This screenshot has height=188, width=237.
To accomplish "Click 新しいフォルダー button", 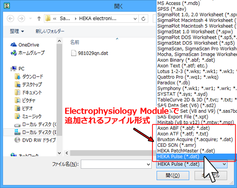I will coord(50,31).
